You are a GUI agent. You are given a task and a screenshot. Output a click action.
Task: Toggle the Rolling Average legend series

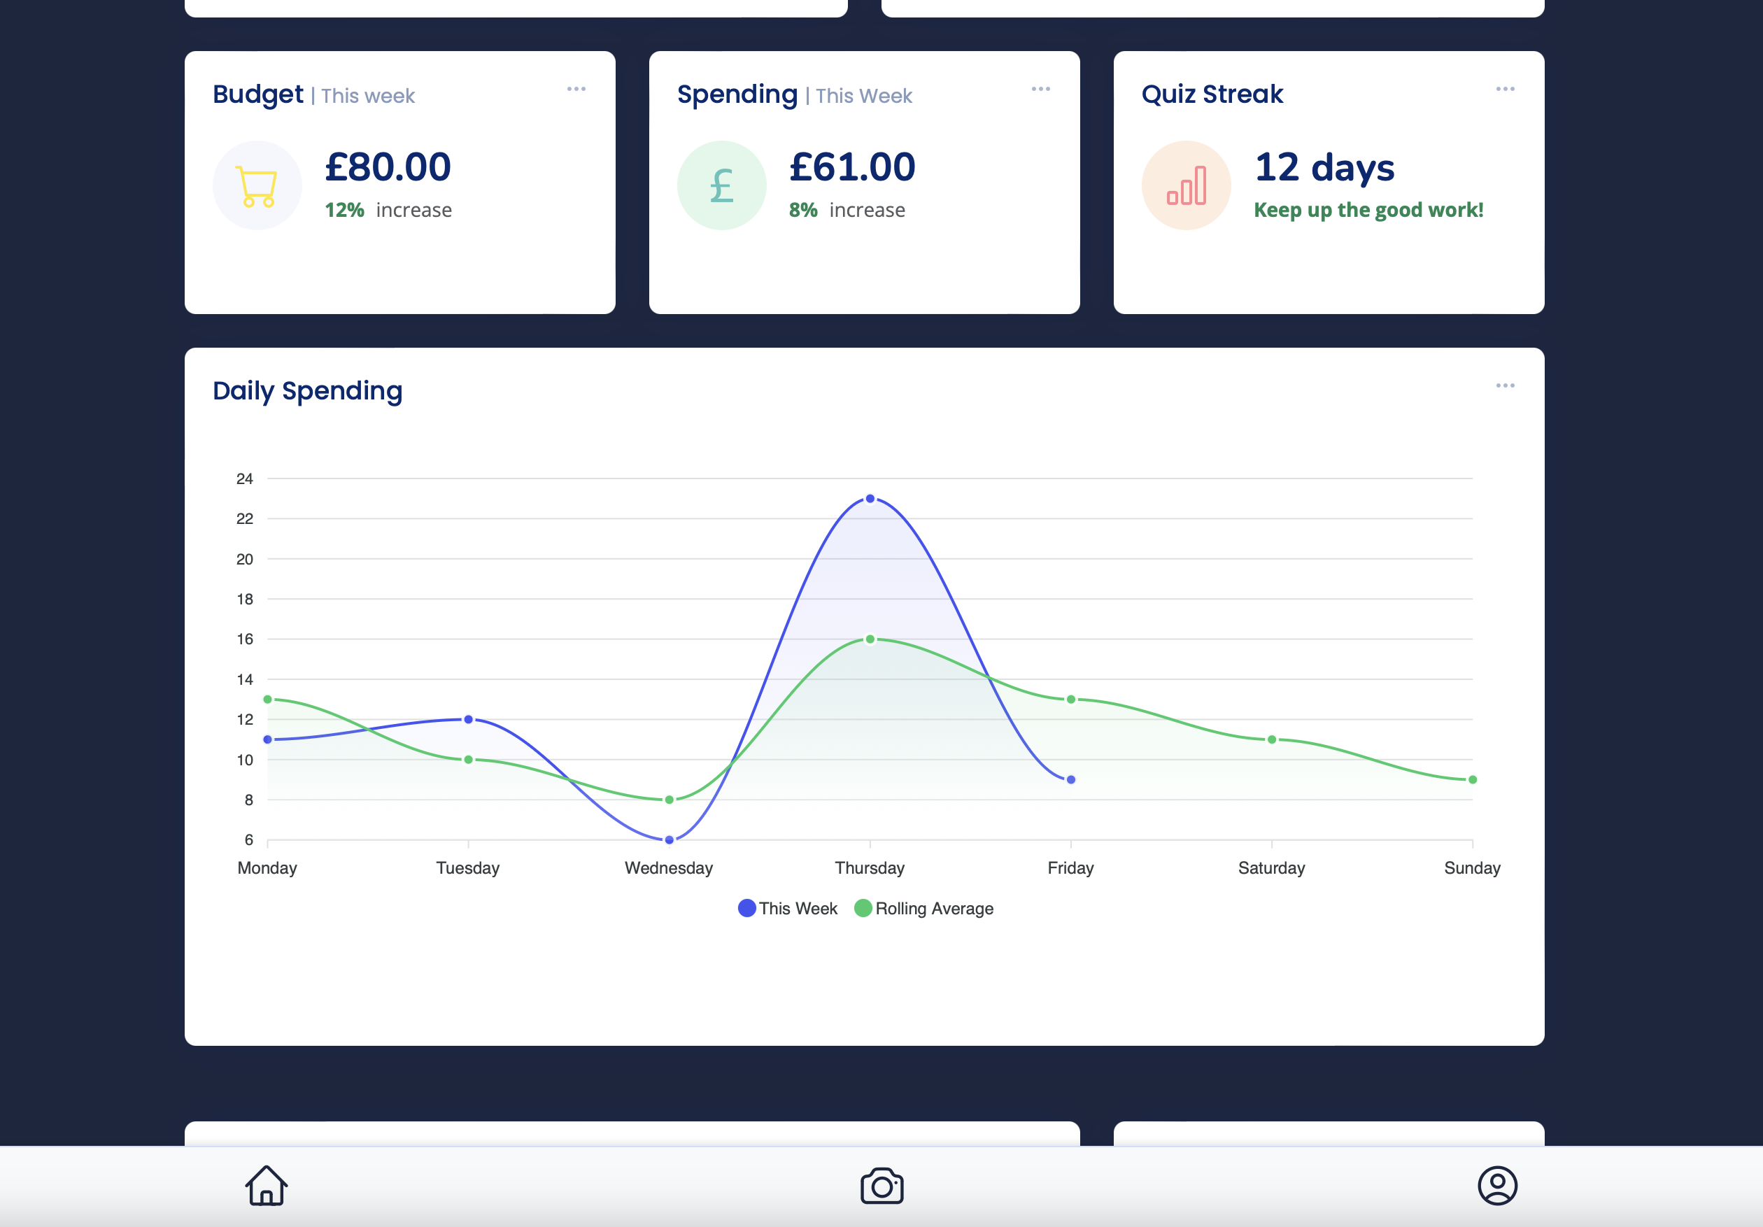pyautogui.click(x=923, y=908)
